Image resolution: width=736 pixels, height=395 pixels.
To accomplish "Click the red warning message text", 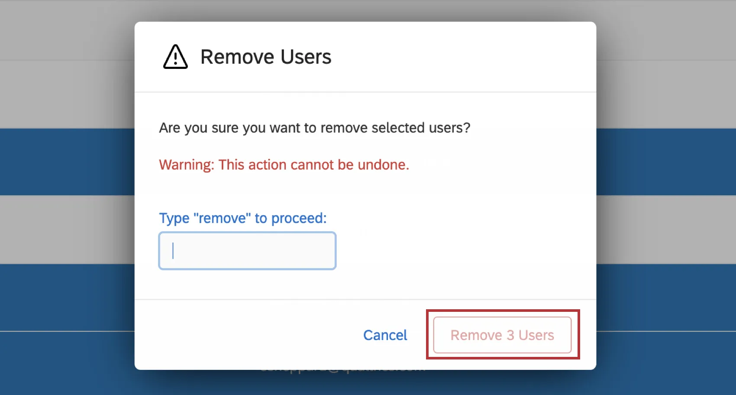I will 284,165.
